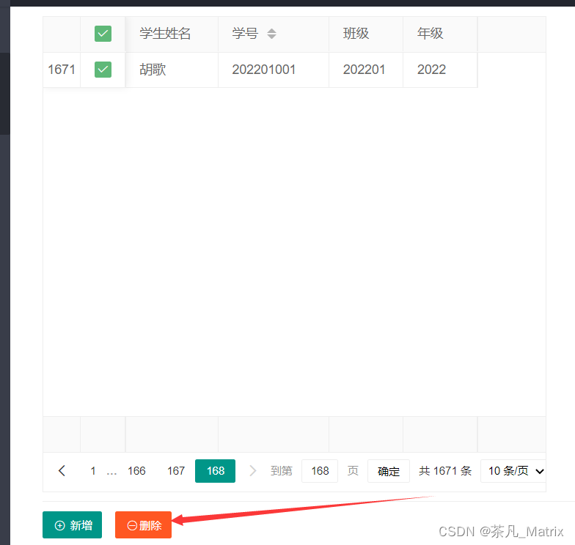Image resolution: width=575 pixels, height=545 pixels.
Task: Confirm page jump with 确定 button
Action: pyautogui.click(x=389, y=471)
